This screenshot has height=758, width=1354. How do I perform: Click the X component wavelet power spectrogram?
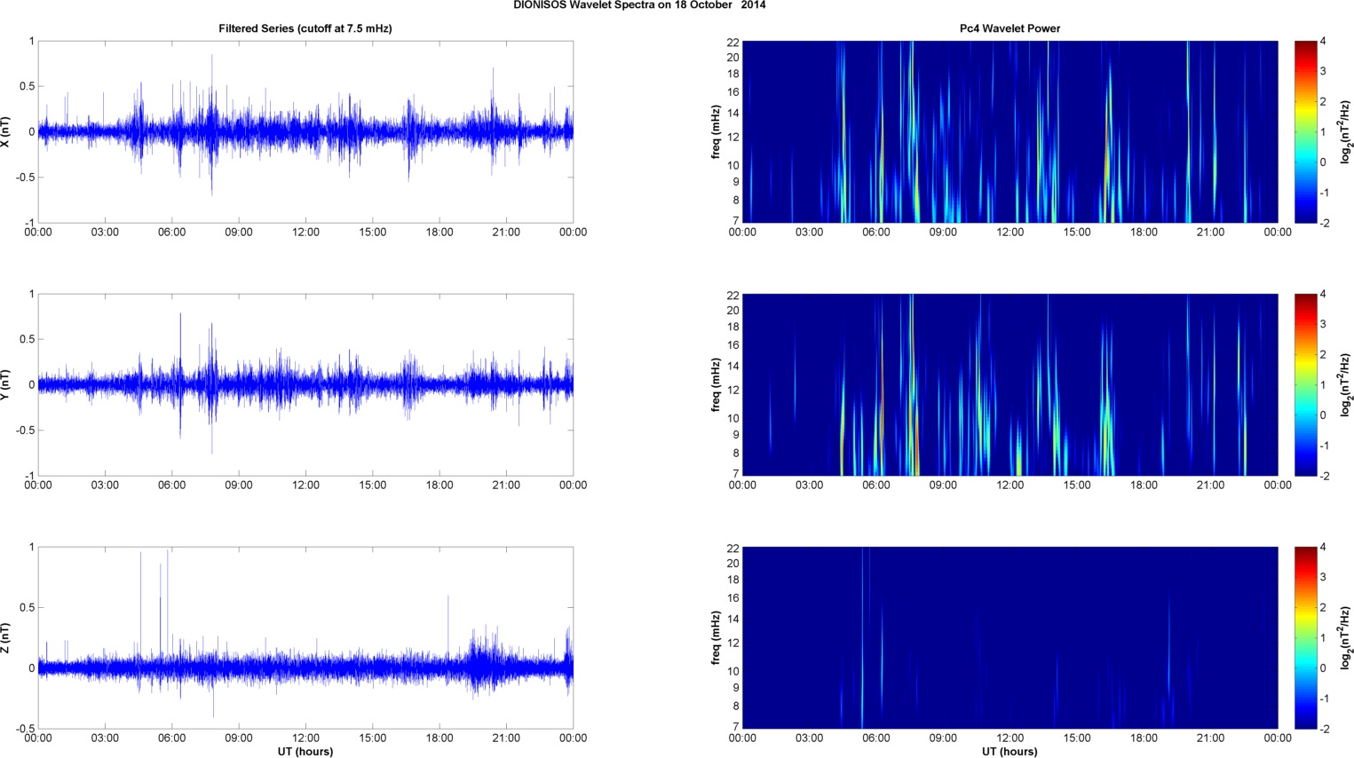coord(1010,131)
